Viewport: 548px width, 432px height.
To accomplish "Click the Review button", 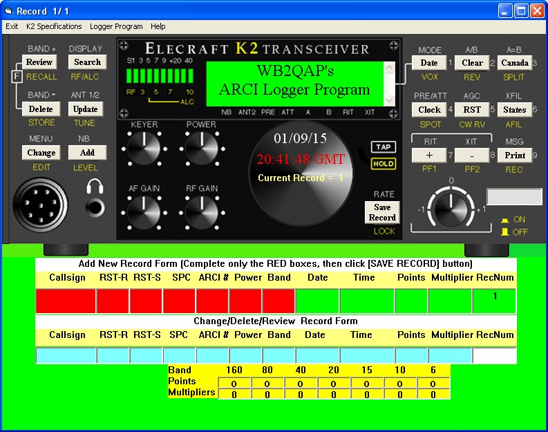I will [39, 62].
